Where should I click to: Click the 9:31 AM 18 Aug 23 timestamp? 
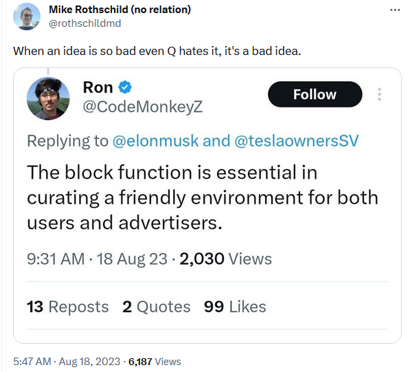(97, 259)
